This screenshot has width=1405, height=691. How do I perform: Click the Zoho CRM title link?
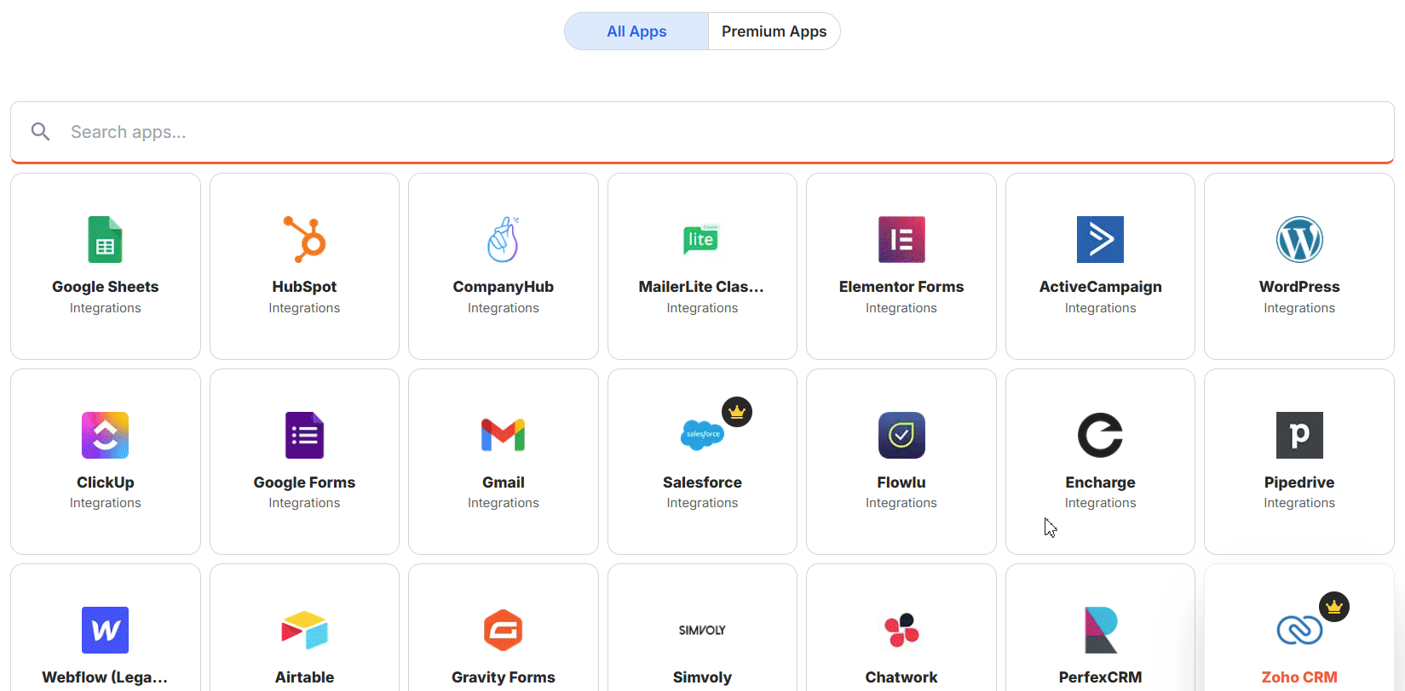pyautogui.click(x=1298, y=677)
